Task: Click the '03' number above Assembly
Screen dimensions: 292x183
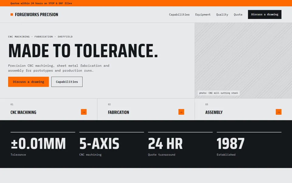Action: coord(207,104)
